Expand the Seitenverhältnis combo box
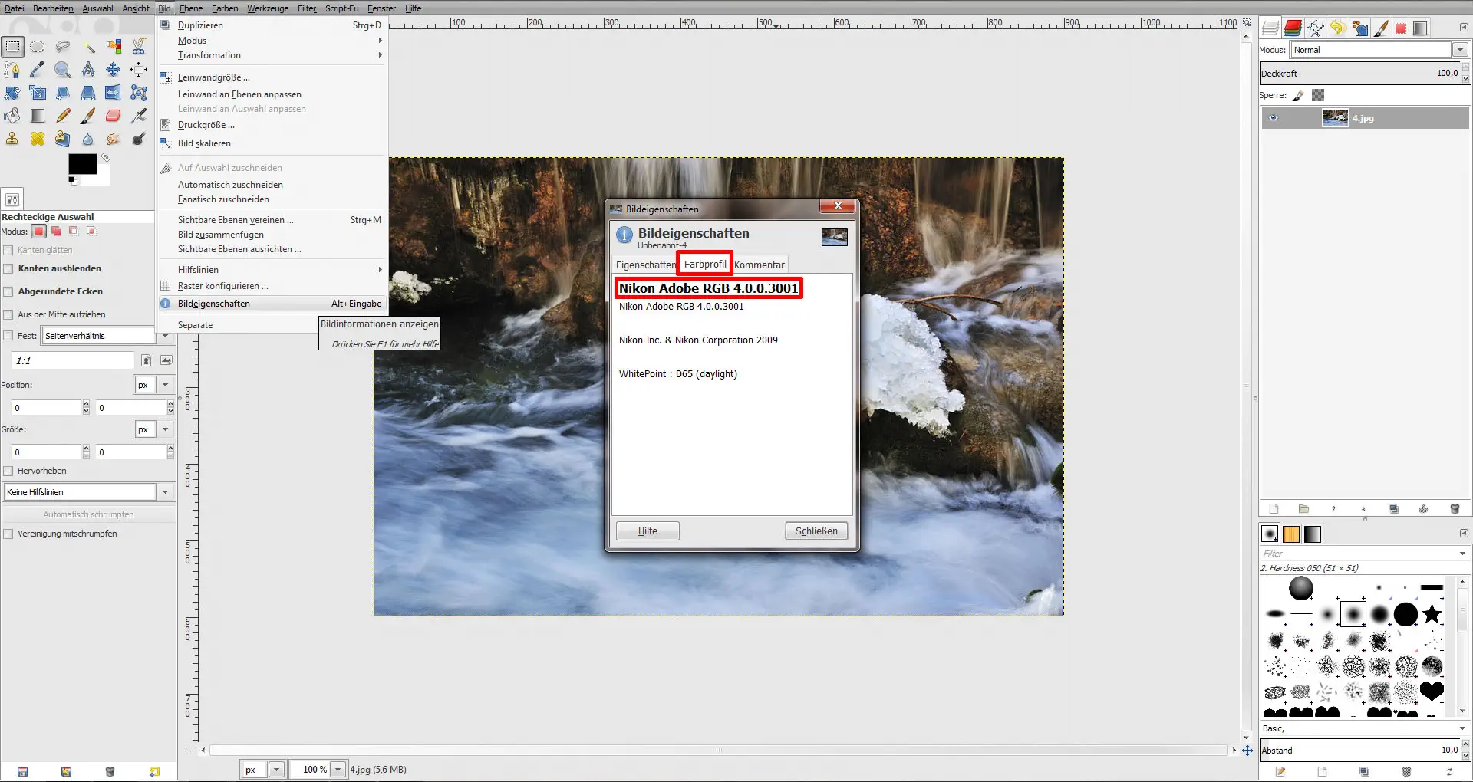Viewport: 1473px width, 782px height. click(x=166, y=336)
